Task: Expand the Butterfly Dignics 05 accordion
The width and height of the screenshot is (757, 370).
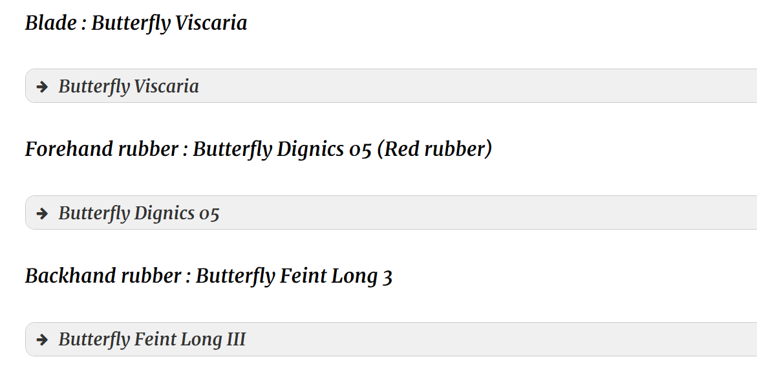Action: coord(391,213)
